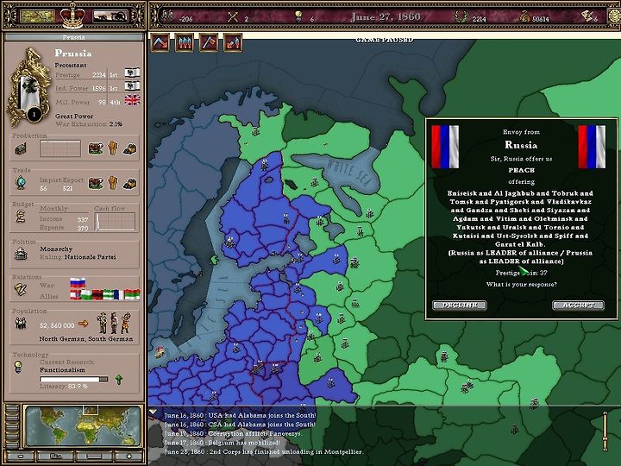Click the '2nd Corps has finished unloading' log entry
Viewport: 621px width, 466px height.
click(x=264, y=451)
